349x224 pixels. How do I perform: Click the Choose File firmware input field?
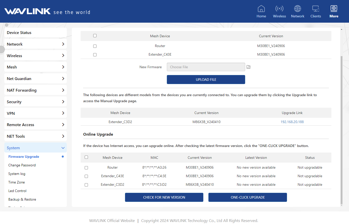(x=206, y=67)
